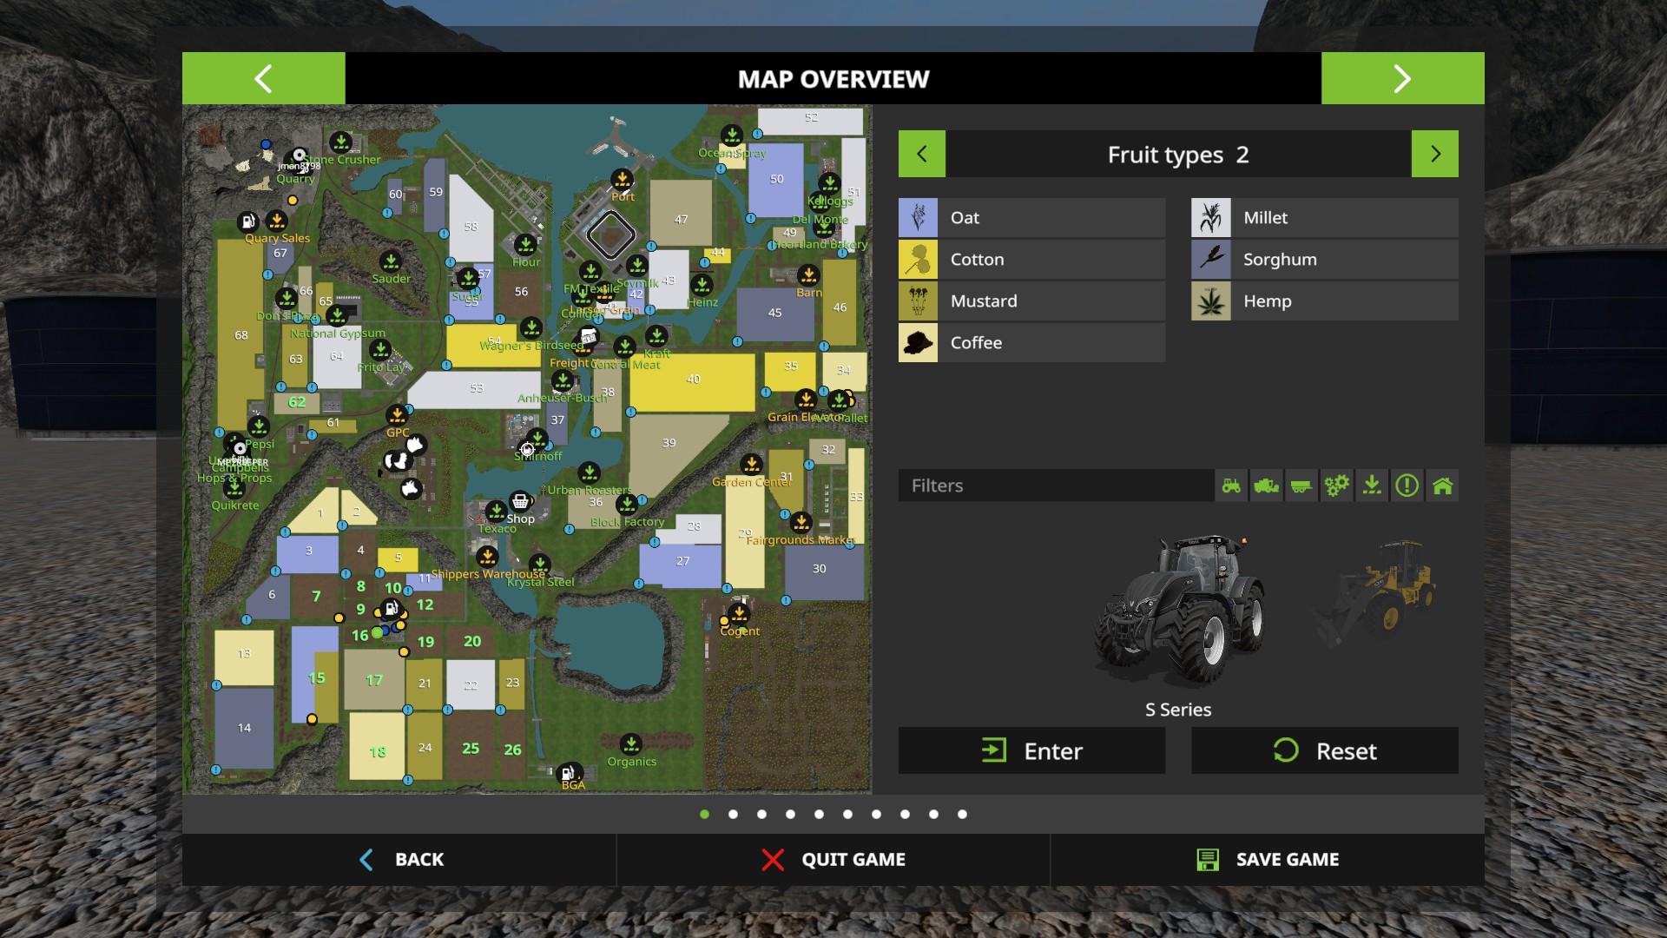Show next fruit types legend page
This screenshot has width=1667, height=938.
1434,154
